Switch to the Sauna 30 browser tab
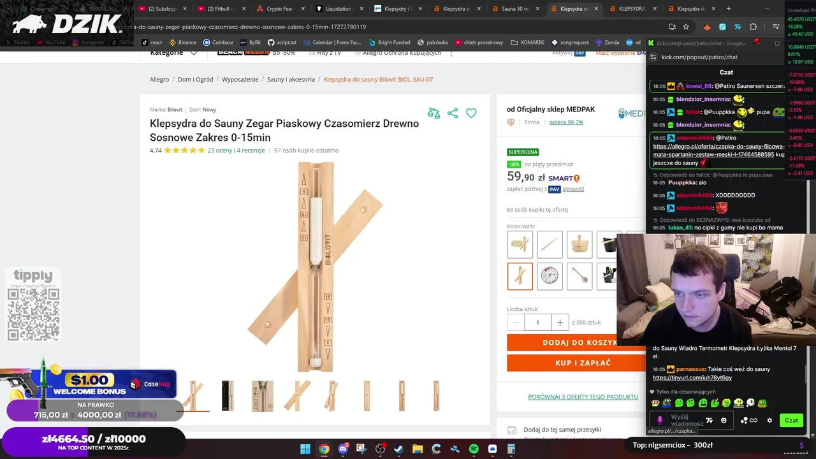816x459 pixels. (x=515, y=9)
